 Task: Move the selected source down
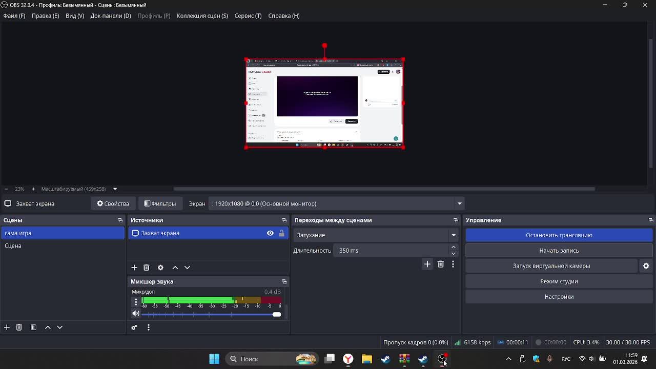coord(187,268)
